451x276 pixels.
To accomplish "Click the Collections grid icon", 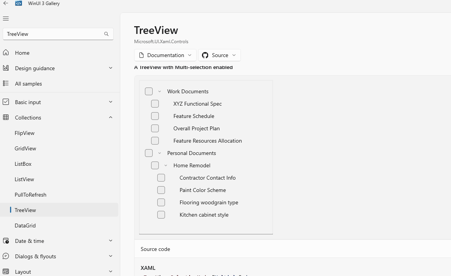I will 6,118.
